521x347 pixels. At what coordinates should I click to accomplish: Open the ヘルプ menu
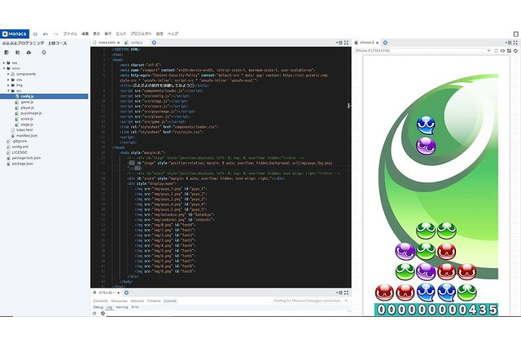click(x=173, y=34)
